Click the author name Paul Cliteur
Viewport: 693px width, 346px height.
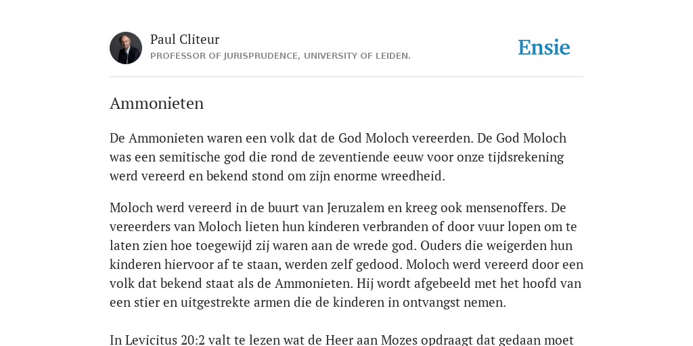(x=185, y=39)
